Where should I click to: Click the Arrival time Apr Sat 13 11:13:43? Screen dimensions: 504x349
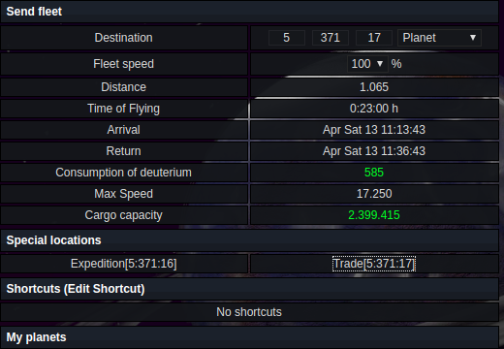point(374,130)
